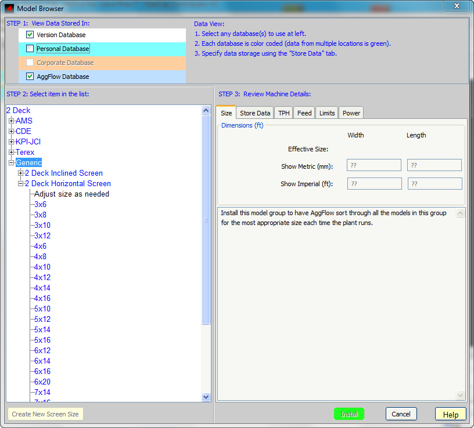The width and height of the screenshot is (474, 428).
Task: Open the Power tab
Action: (x=351, y=113)
